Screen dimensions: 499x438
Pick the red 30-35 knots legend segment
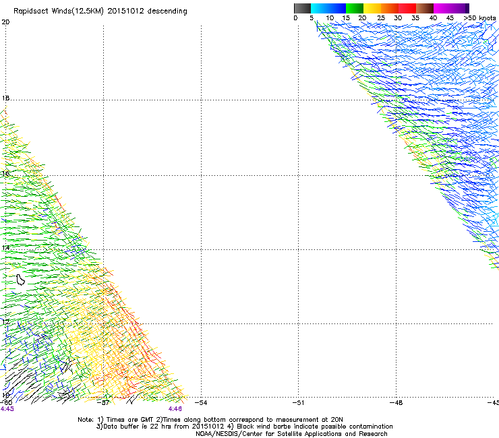click(407, 8)
